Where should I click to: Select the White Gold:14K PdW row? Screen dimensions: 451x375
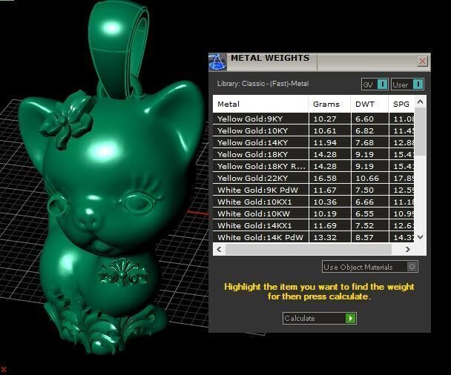pos(313,237)
